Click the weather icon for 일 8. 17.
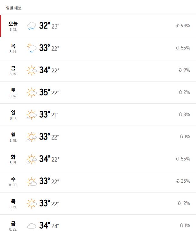The width and height of the screenshot is (196, 235). pos(32,115)
